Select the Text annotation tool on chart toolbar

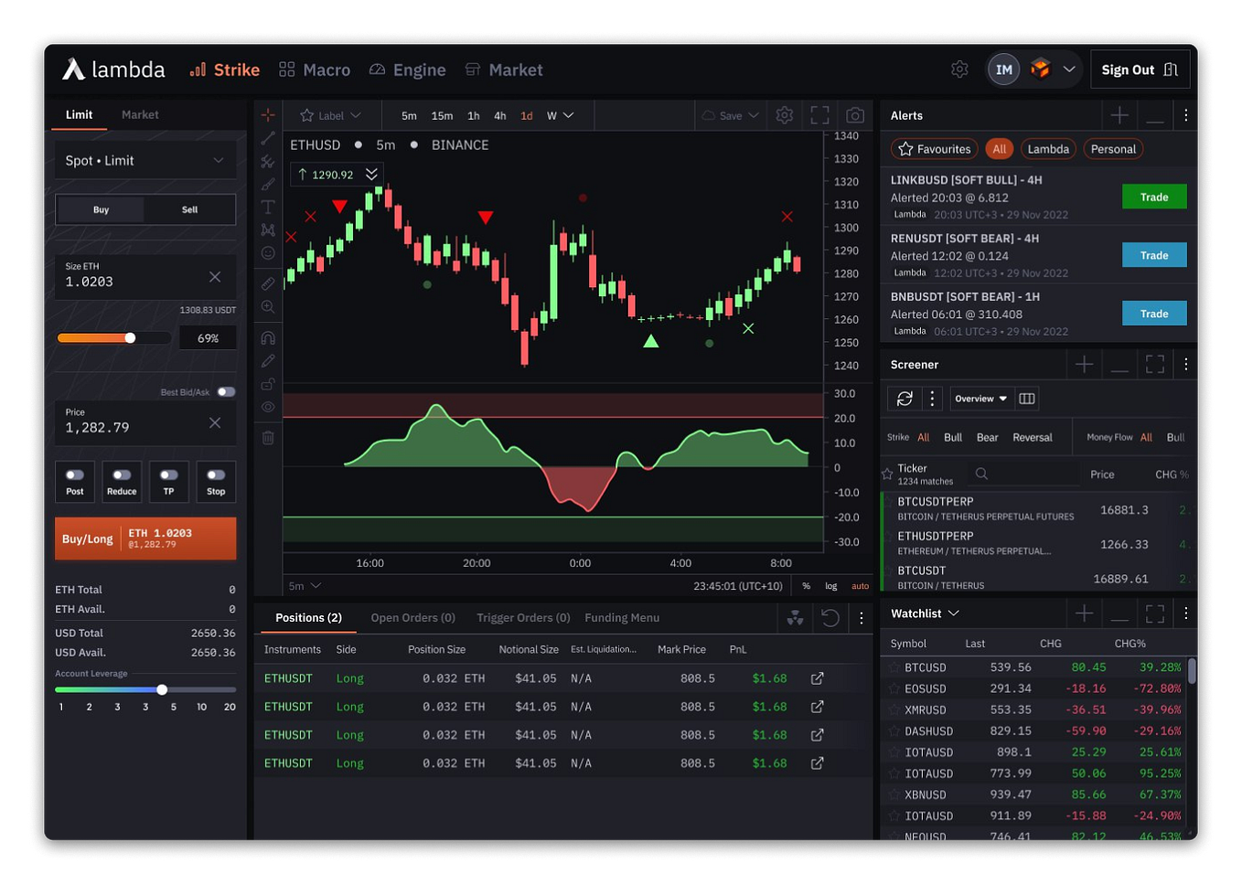pyautogui.click(x=268, y=205)
